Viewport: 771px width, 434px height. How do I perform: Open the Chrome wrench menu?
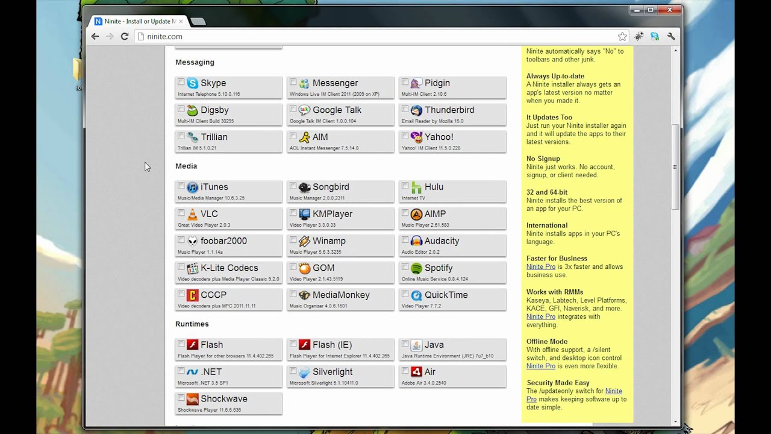(671, 37)
